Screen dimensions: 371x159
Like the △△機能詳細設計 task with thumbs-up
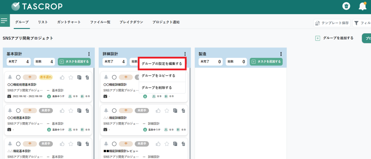(x=158, y=111)
